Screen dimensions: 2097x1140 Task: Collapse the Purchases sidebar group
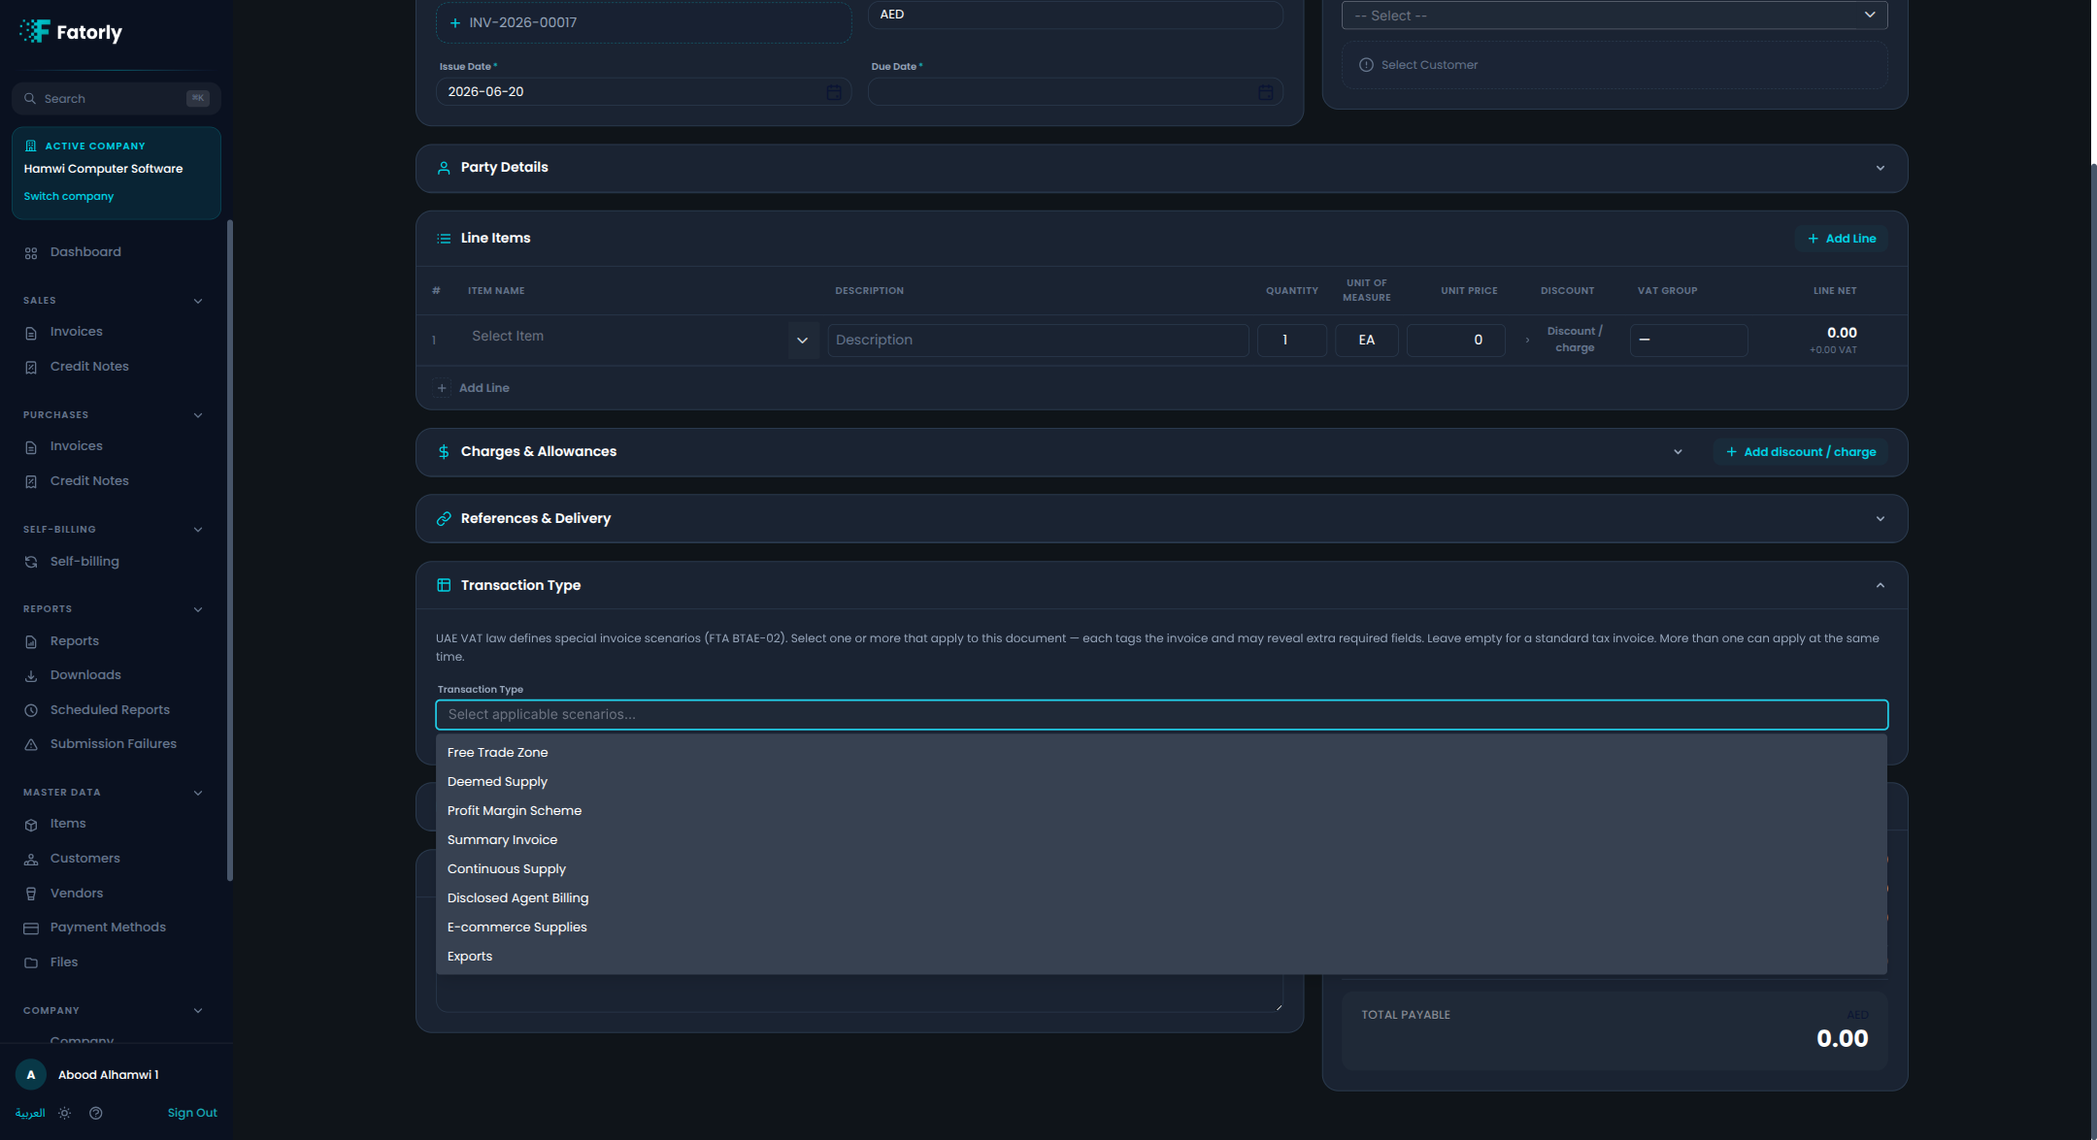(198, 415)
